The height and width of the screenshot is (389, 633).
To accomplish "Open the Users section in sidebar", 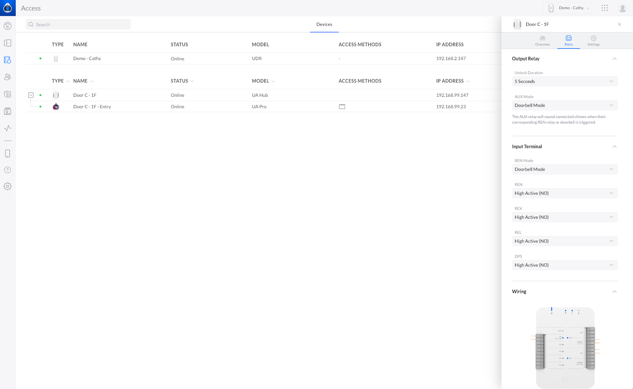I will 8,77.
